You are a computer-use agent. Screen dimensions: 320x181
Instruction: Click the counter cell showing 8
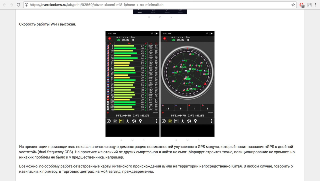click(181, 107)
